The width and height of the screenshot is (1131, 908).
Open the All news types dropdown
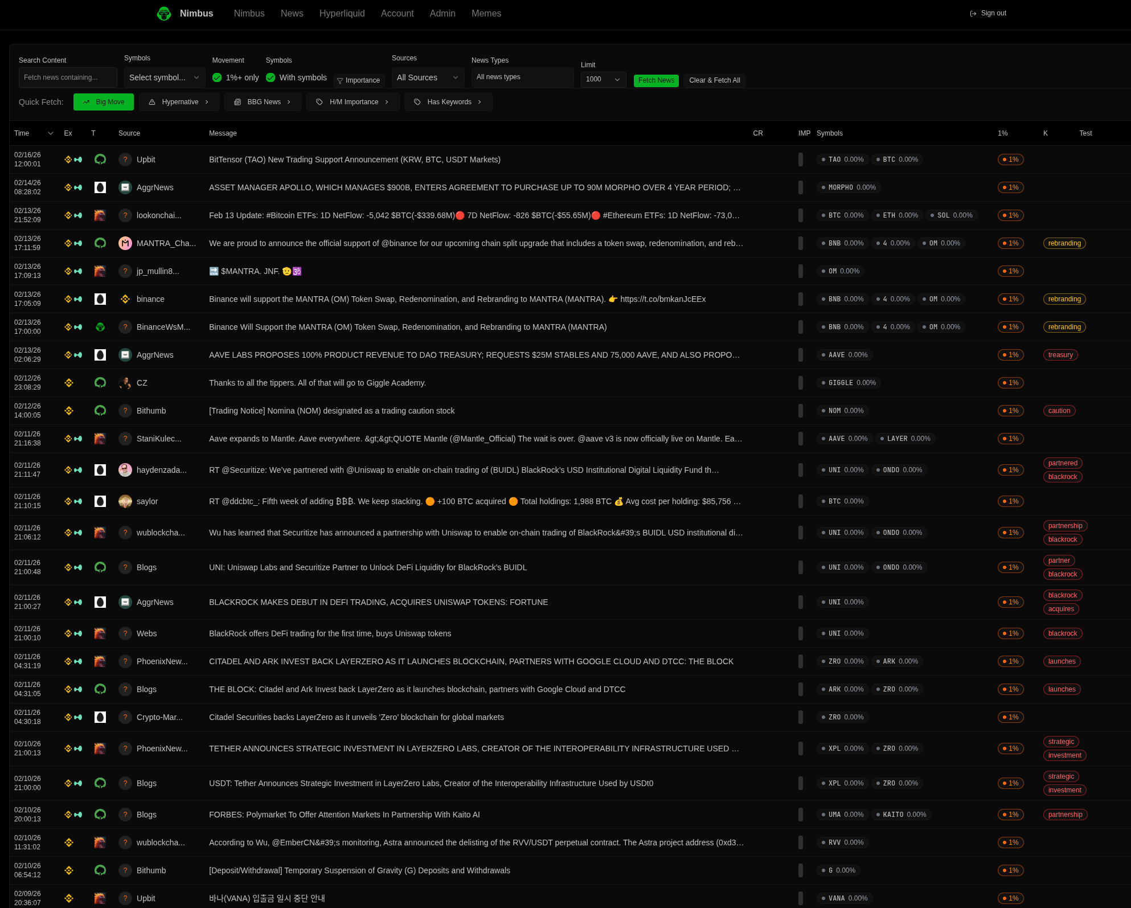click(x=523, y=77)
